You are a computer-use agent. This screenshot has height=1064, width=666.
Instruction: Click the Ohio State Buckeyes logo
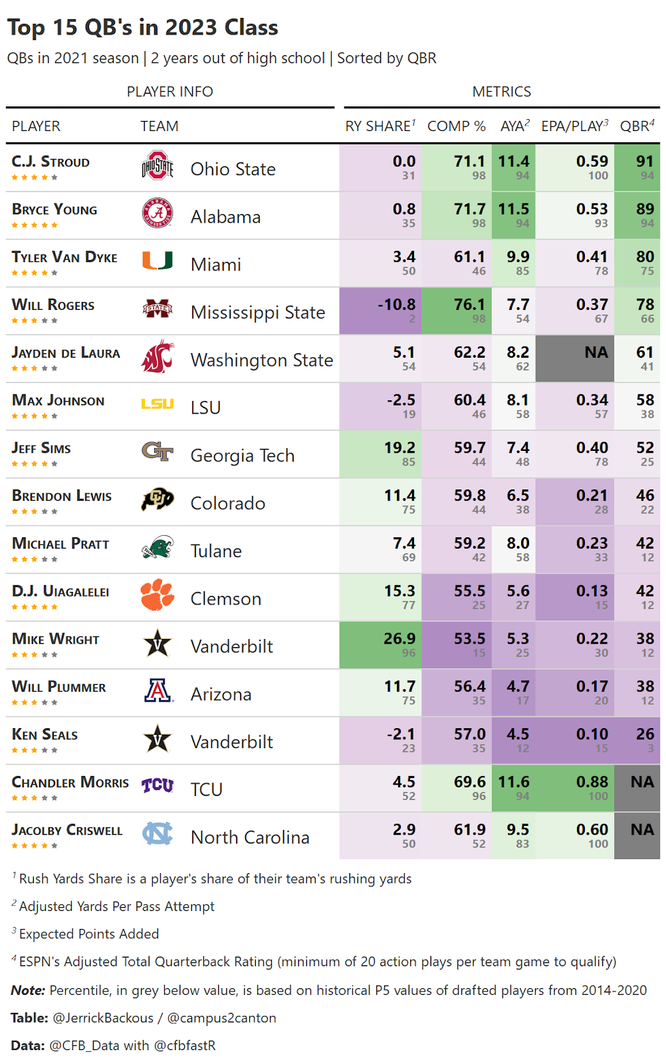click(158, 166)
